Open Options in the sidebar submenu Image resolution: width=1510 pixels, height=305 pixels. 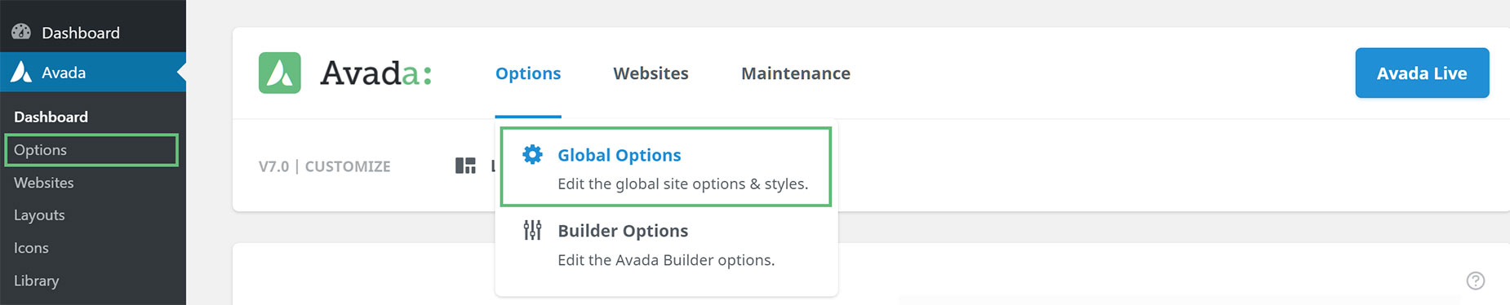click(x=91, y=150)
